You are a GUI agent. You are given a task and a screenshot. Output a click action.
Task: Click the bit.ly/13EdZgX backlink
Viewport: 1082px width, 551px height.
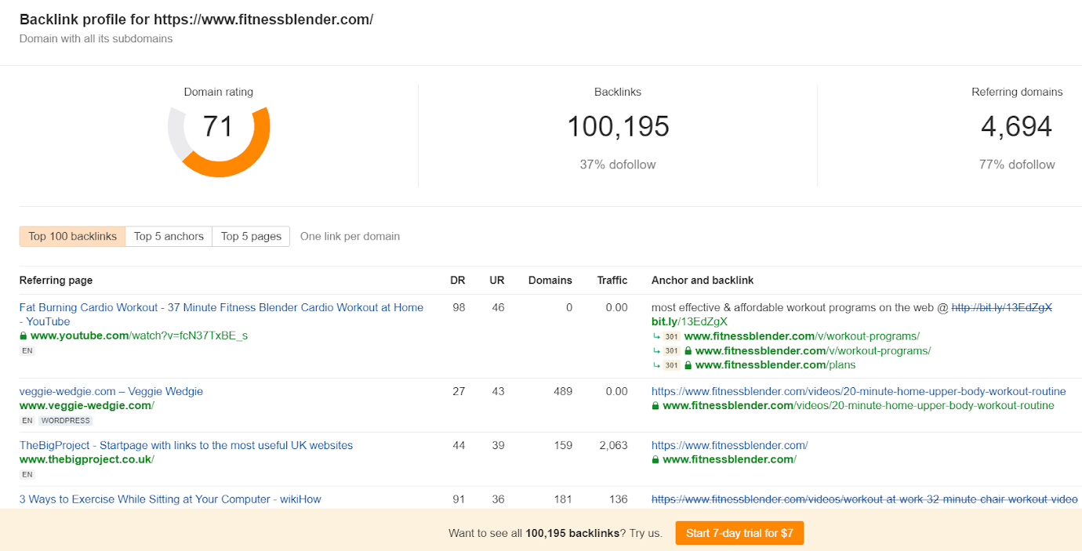click(x=689, y=321)
